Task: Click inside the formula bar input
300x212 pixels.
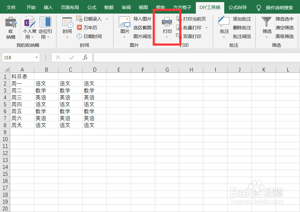Action: 197,57
